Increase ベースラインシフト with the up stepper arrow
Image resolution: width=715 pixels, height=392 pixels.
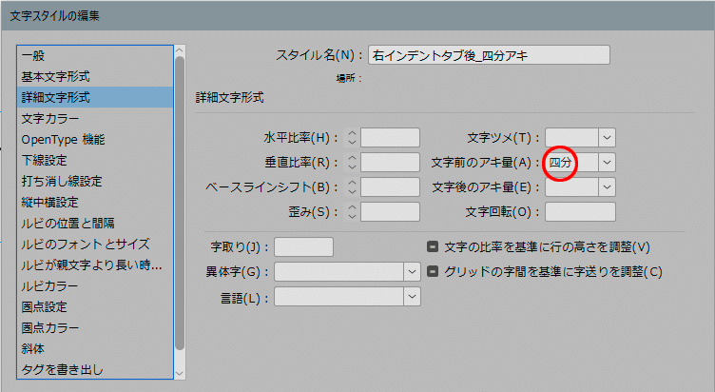[352, 183]
